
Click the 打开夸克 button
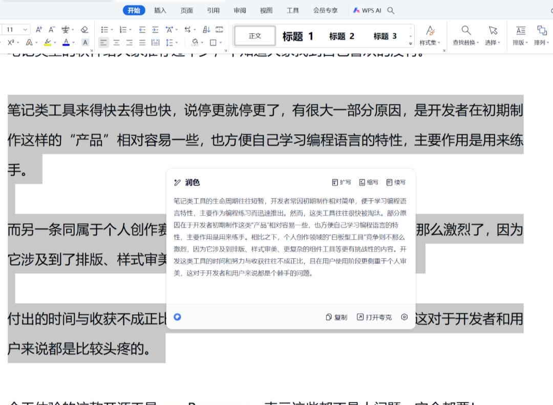374,317
